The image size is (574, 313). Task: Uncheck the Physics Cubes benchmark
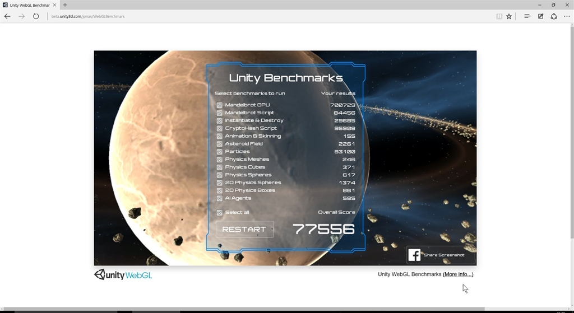pos(220,167)
